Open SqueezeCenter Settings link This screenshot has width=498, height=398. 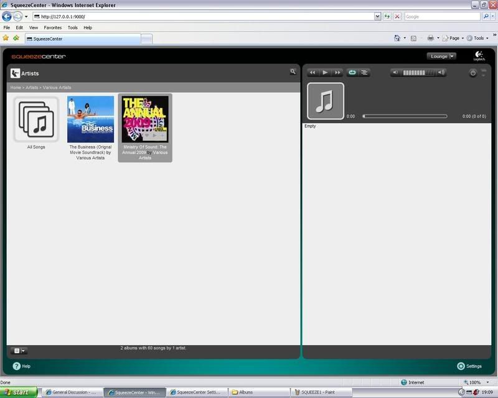[x=469, y=366]
